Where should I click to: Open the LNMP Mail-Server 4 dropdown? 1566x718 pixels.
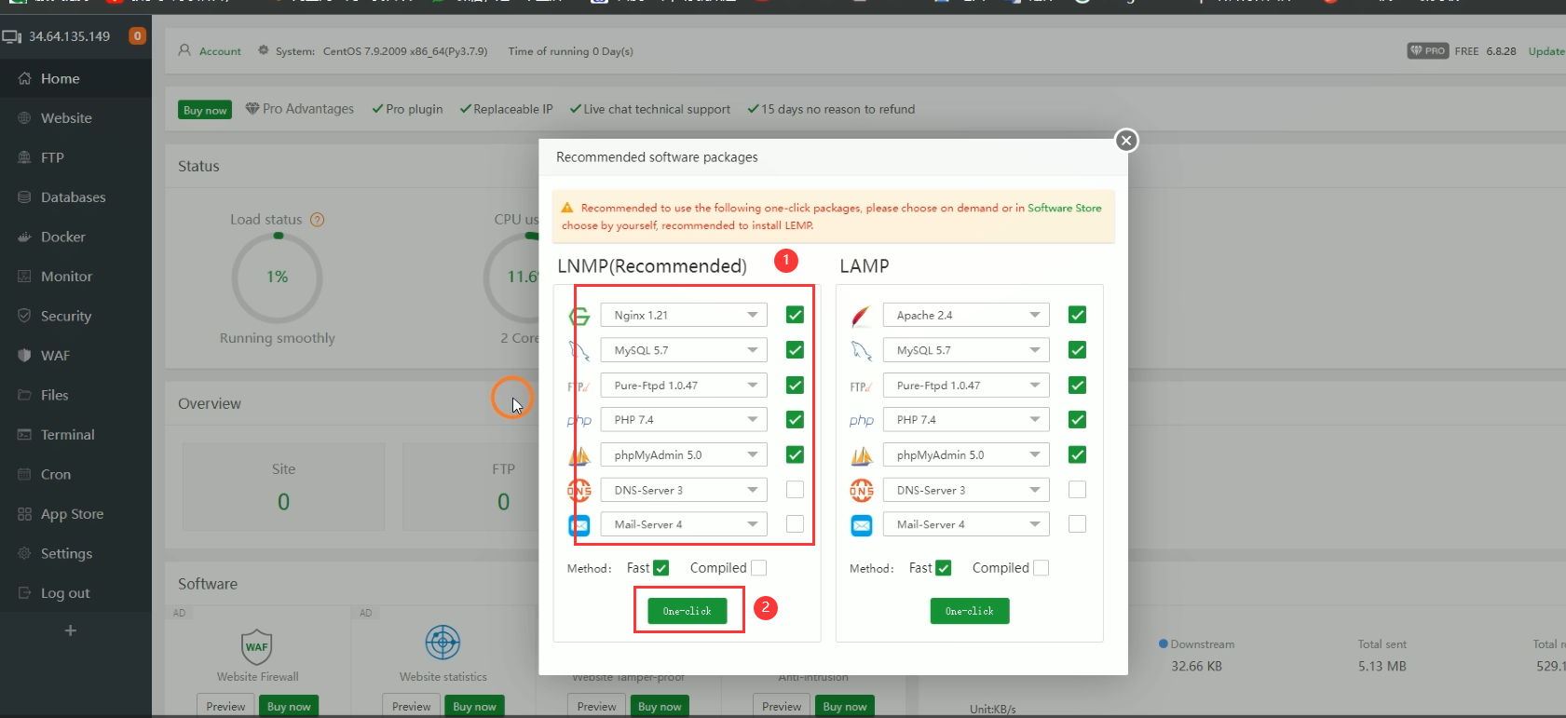click(x=684, y=524)
